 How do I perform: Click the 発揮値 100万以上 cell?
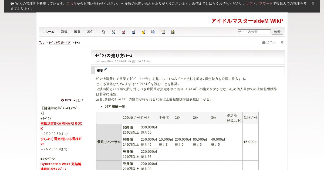point(131,154)
